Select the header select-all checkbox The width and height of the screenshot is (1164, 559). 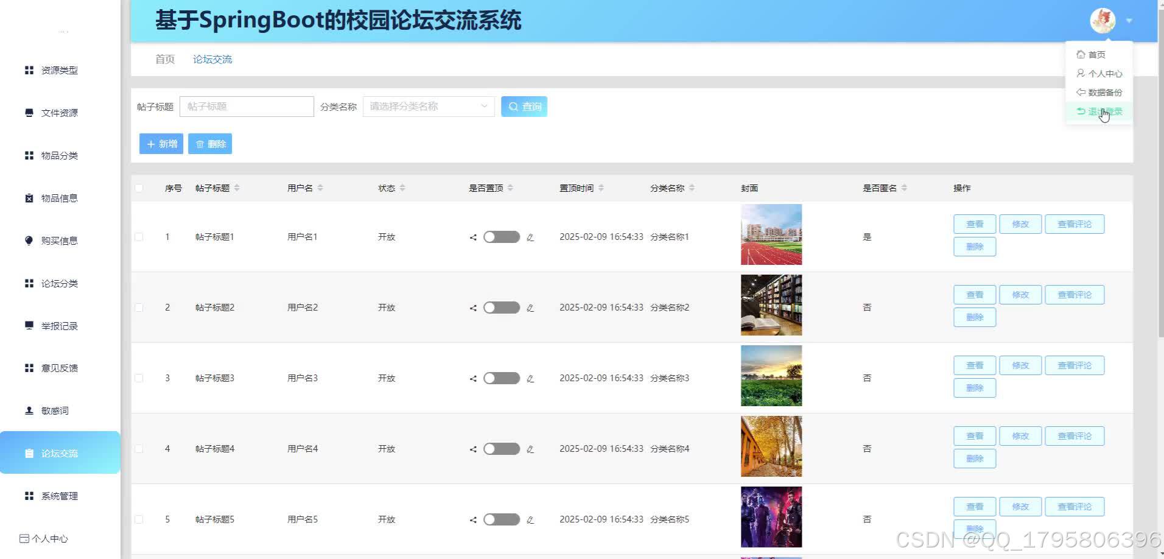[138, 188]
